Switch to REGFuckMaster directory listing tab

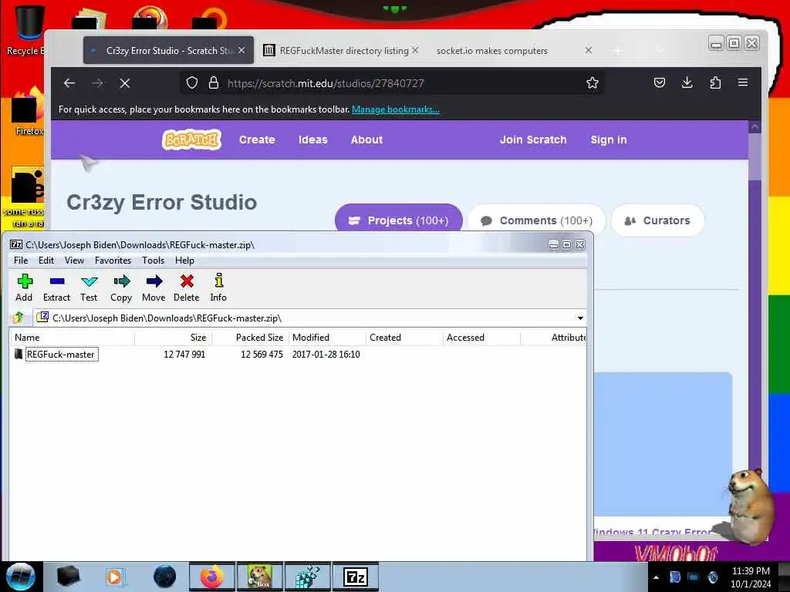coord(340,50)
